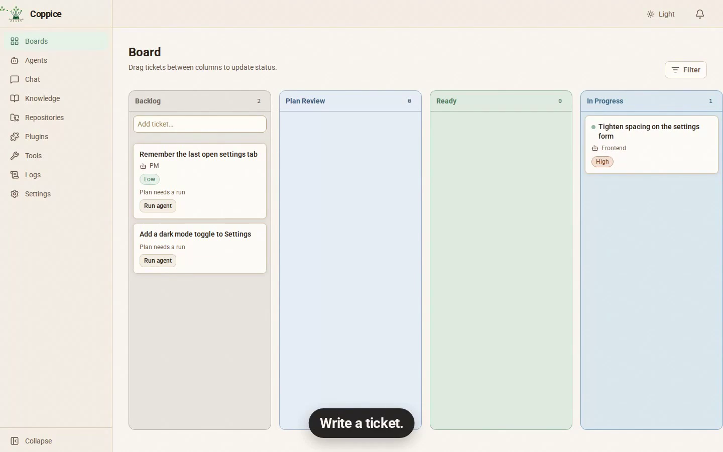The height and width of the screenshot is (452, 723).
Task: Click the Logs scroll icon
Action: coord(15,175)
